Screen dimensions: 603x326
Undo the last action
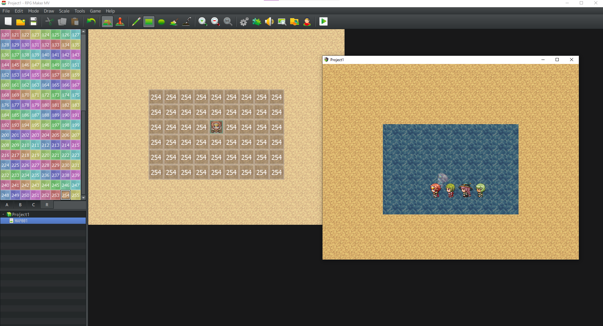[91, 22]
